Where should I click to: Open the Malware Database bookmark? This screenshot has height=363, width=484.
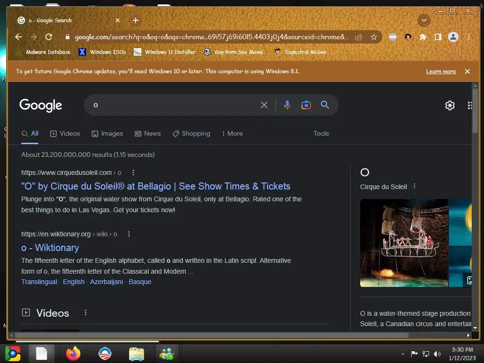(x=43, y=52)
